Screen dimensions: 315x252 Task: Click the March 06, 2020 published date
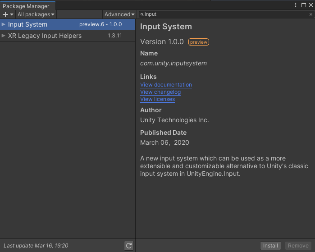[164, 142]
